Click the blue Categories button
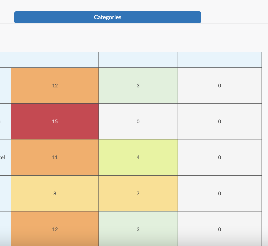Image resolution: width=268 pixels, height=246 pixels. click(x=107, y=17)
